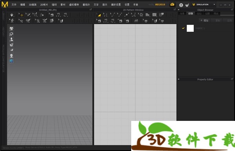The height and width of the screenshot is (151, 235).
Task: Undock the Property Editor panel
Action: (232, 79)
